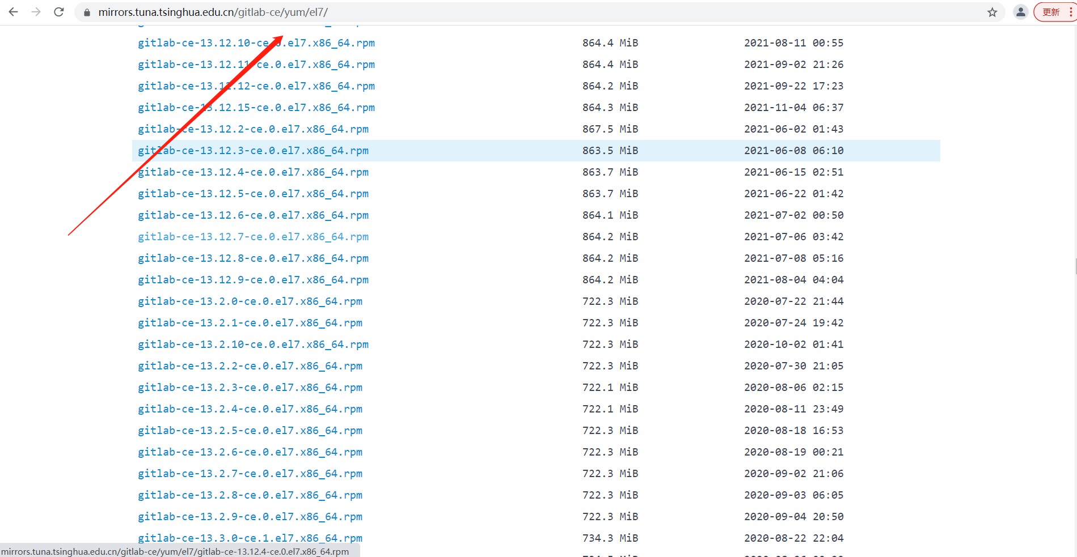The image size is (1077, 557).
Task: Open the gitlab-ce-13.12.11-ce.0.el7 rpm link
Action: pyautogui.click(x=256, y=65)
